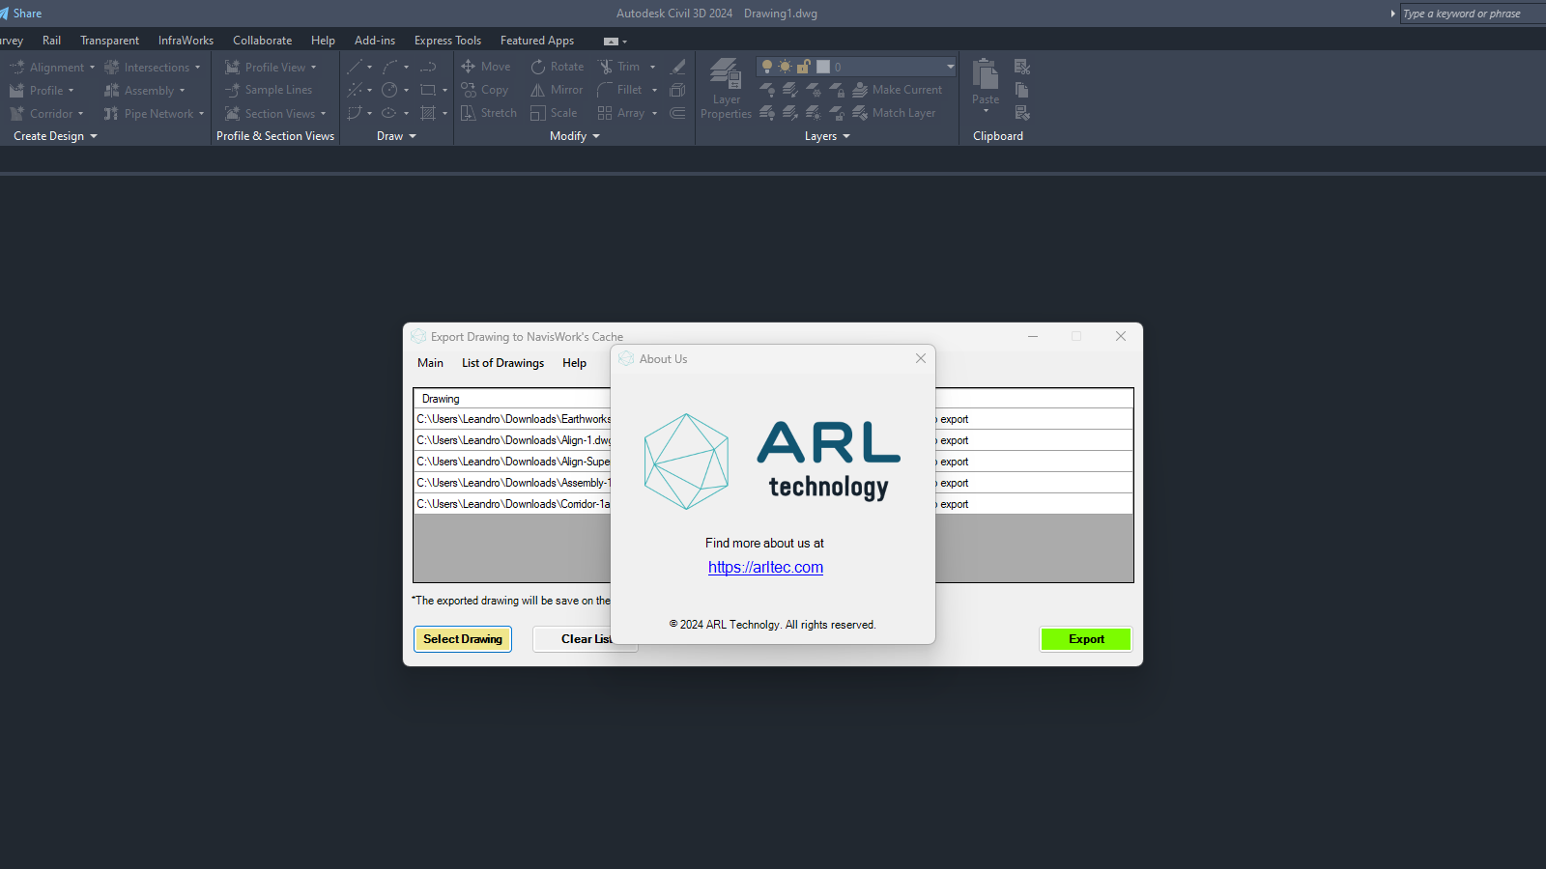This screenshot has width=1546, height=869.
Task: Use the Trim tool
Action: tap(619, 67)
